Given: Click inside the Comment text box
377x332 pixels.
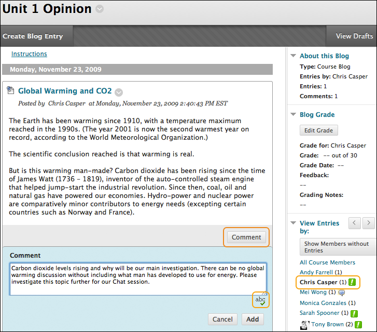Looking at the screenshot, I should (x=137, y=278).
